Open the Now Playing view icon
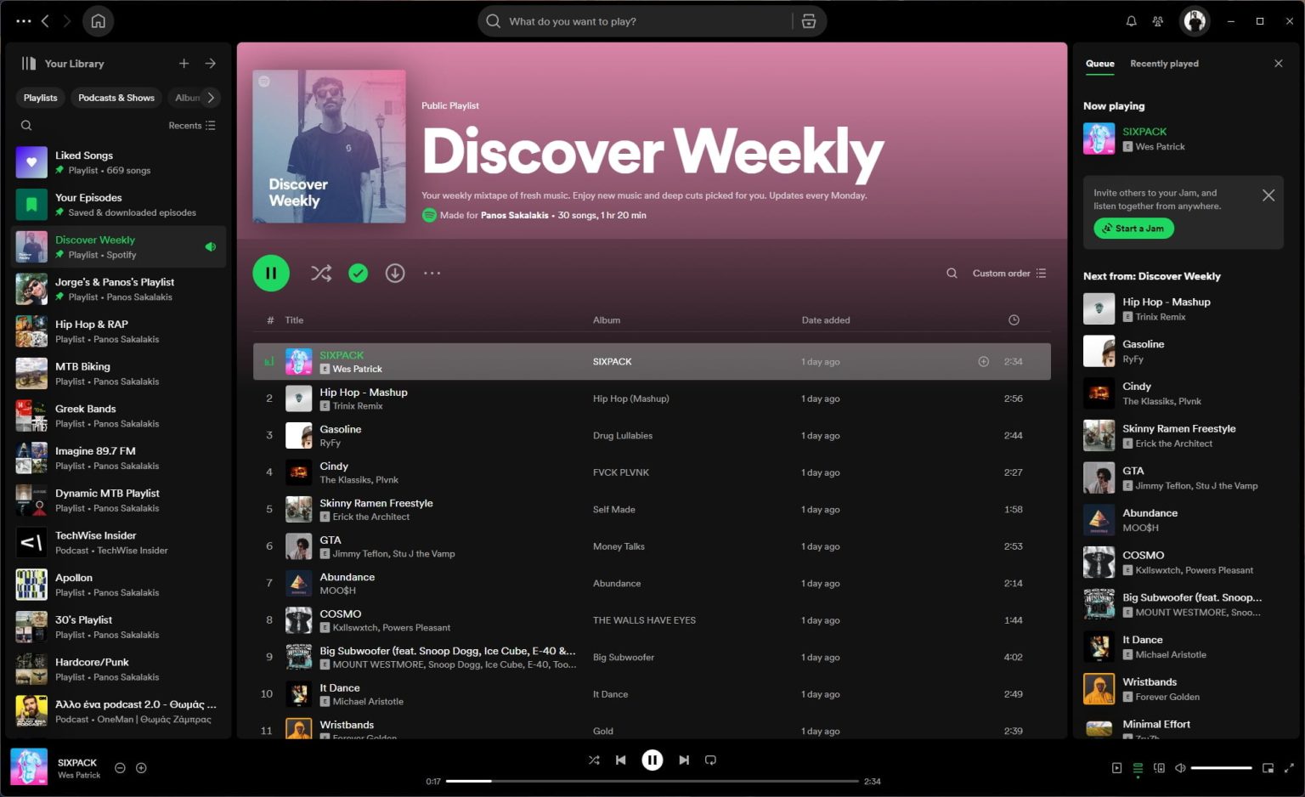The image size is (1305, 797). click(x=1116, y=767)
